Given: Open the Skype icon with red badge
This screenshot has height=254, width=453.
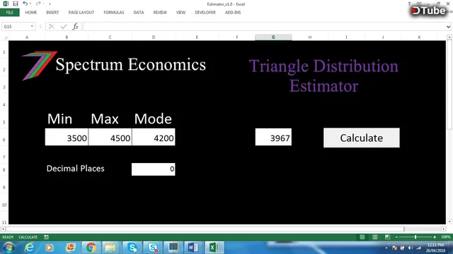Looking at the screenshot, I should pos(153,248).
